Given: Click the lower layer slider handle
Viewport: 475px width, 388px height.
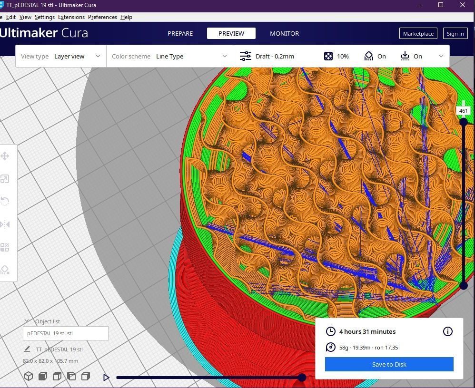Looking at the screenshot, I should [464, 285].
